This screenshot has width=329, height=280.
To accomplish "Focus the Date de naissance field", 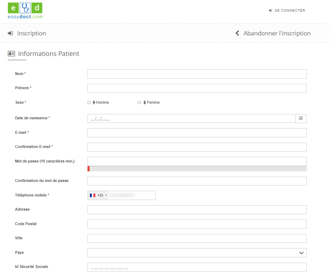I will coord(191,119).
